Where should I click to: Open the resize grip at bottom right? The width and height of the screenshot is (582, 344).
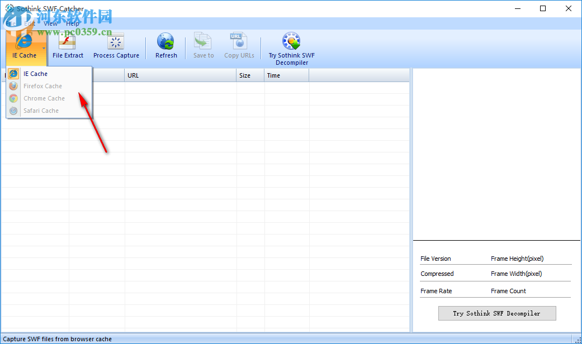(x=579, y=340)
